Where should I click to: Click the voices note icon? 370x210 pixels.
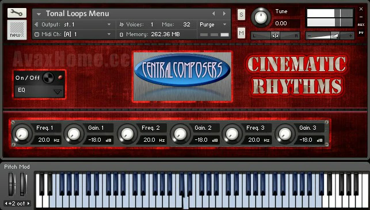tap(121, 25)
